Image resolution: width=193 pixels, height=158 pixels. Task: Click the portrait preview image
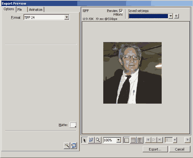tap(132, 73)
